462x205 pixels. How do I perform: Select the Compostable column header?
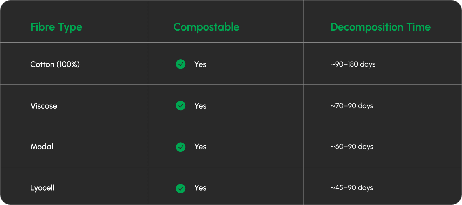[206, 27]
